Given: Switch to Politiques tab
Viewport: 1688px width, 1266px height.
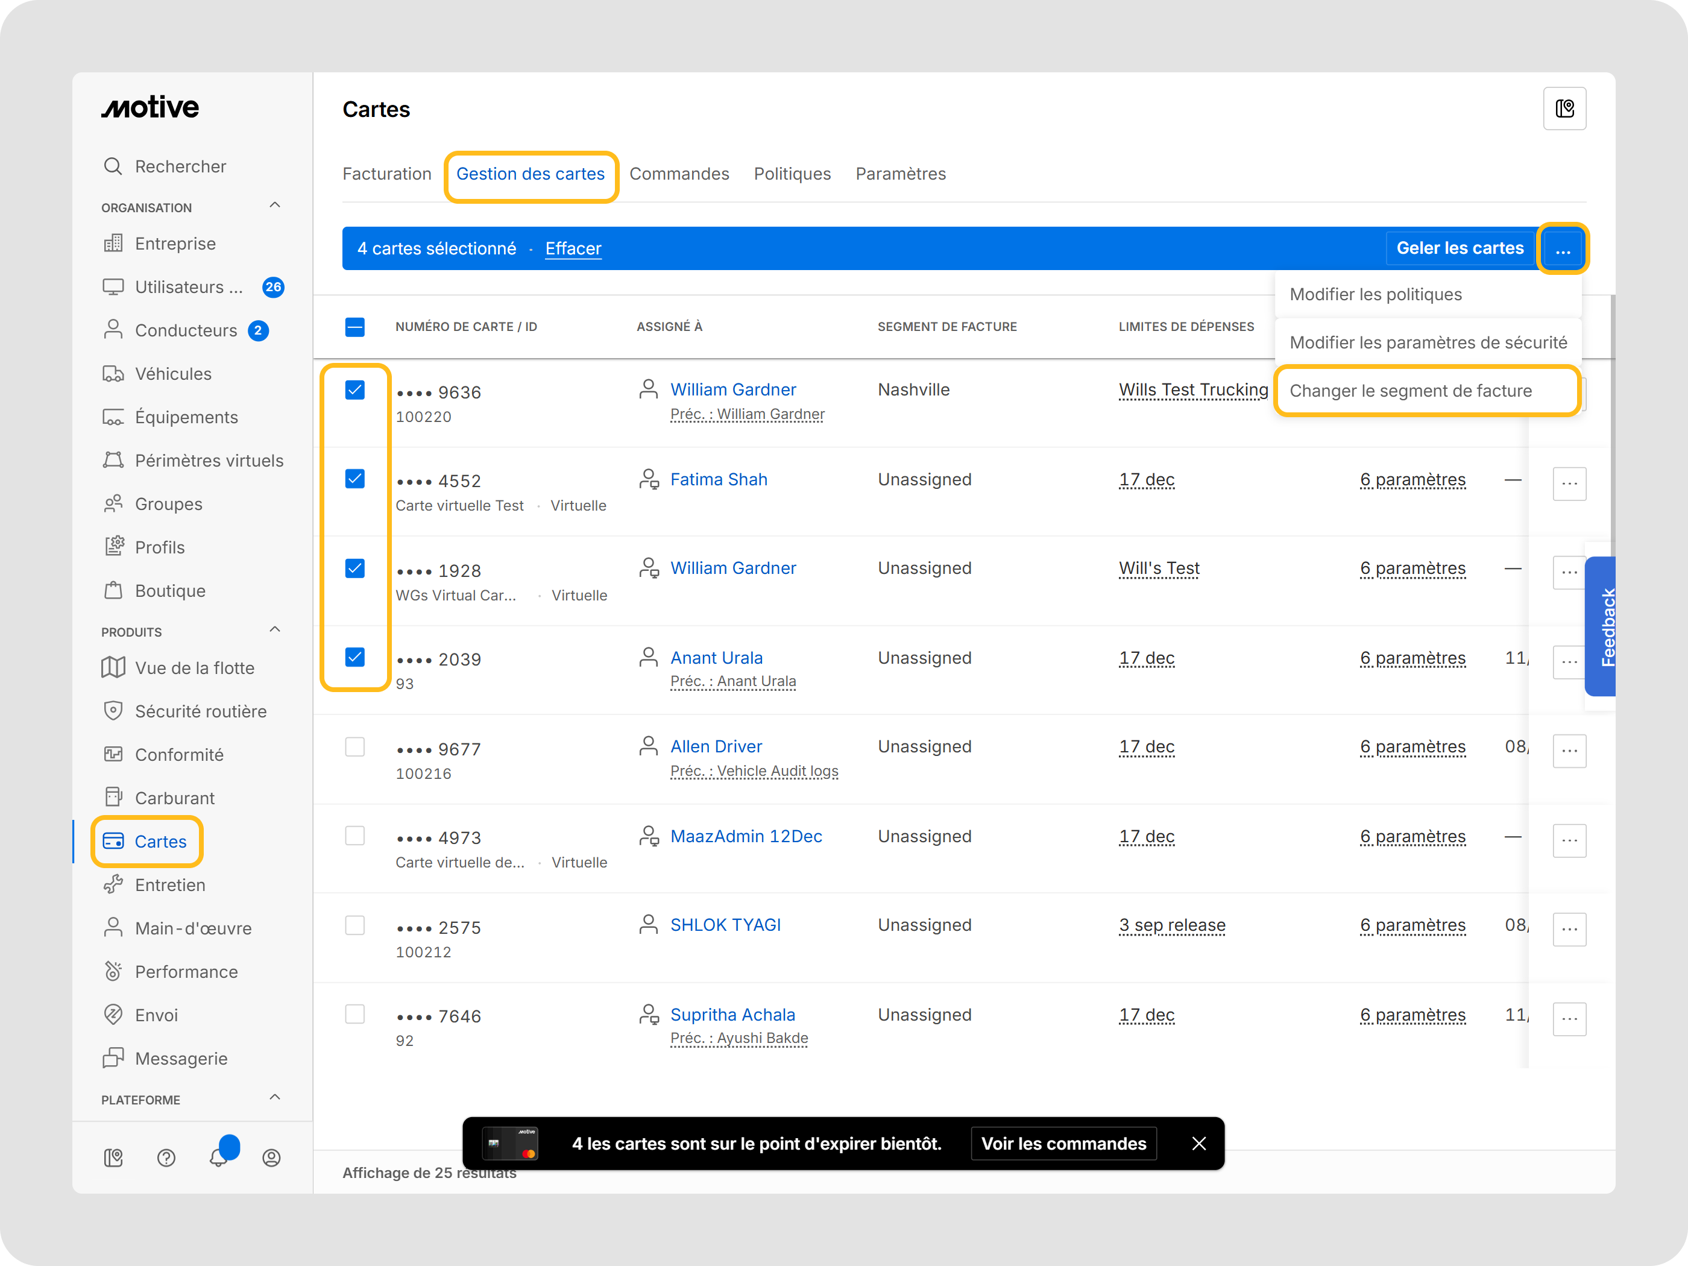Looking at the screenshot, I should (x=792, y=174).
